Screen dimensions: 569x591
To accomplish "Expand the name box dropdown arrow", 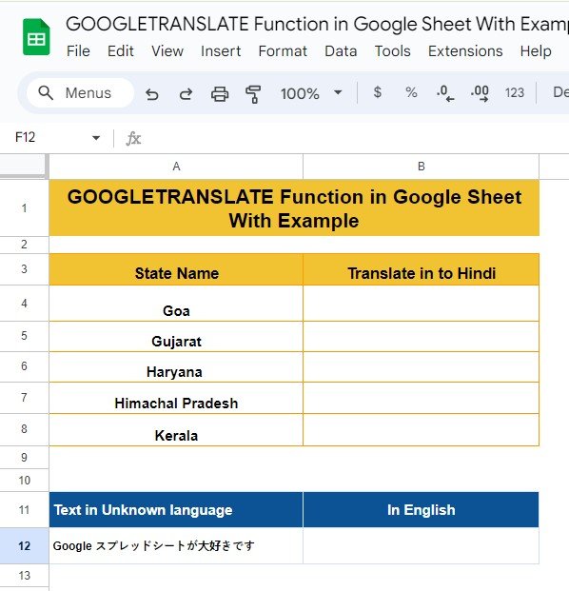I will (96, 138).
